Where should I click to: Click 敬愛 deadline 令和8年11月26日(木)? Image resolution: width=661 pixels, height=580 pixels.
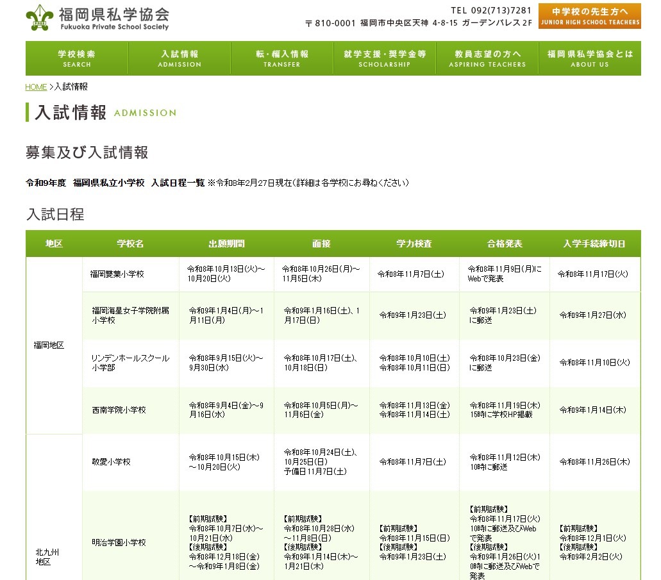[x=595, y=461]
